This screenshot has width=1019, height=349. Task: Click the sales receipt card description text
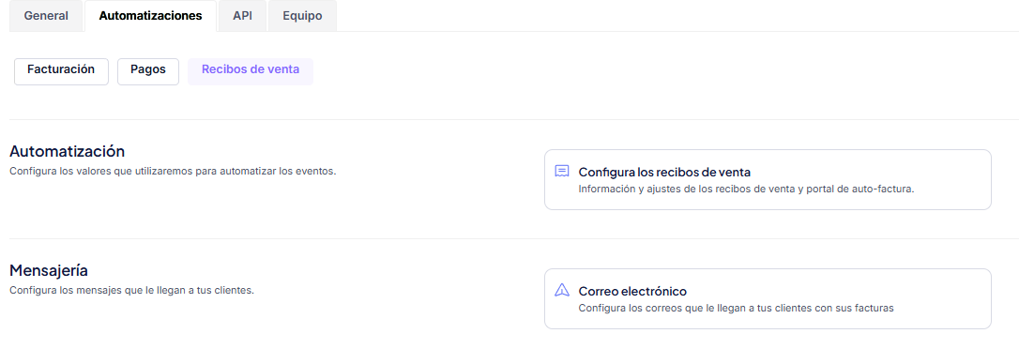click(x=746, y=190)
